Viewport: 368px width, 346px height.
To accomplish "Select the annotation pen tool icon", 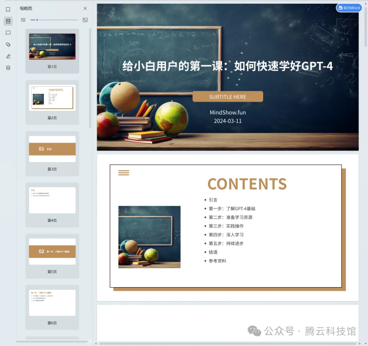I will click(8, 56).
